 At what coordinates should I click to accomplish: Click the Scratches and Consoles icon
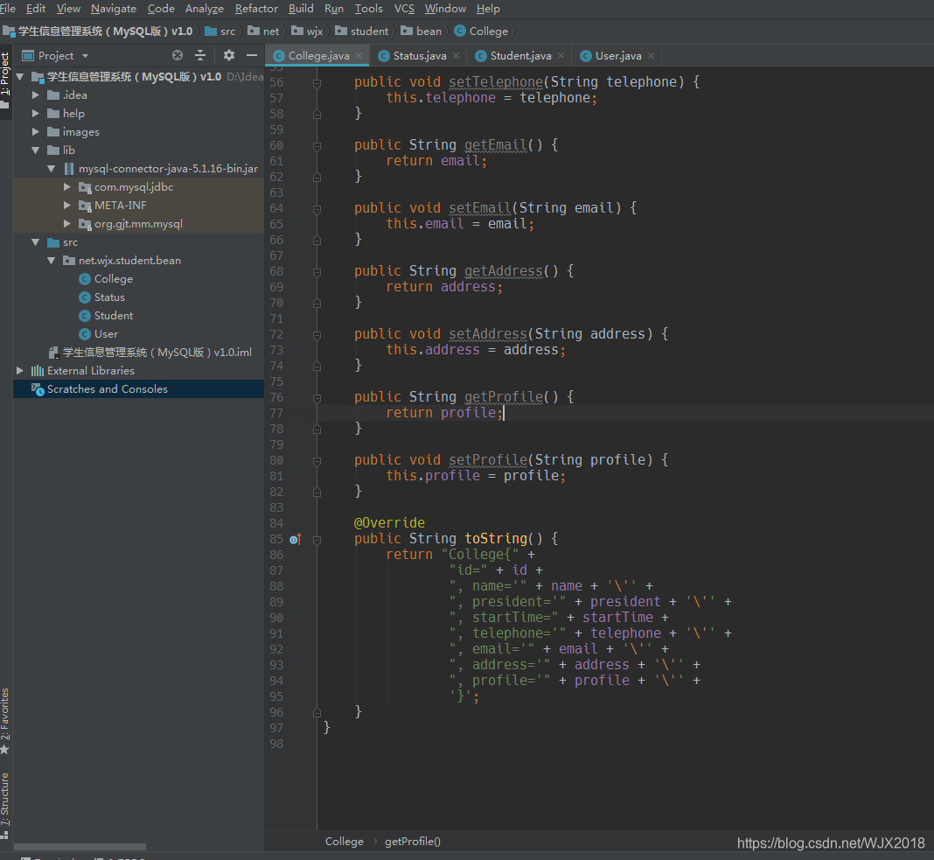(x=38, y=389)
